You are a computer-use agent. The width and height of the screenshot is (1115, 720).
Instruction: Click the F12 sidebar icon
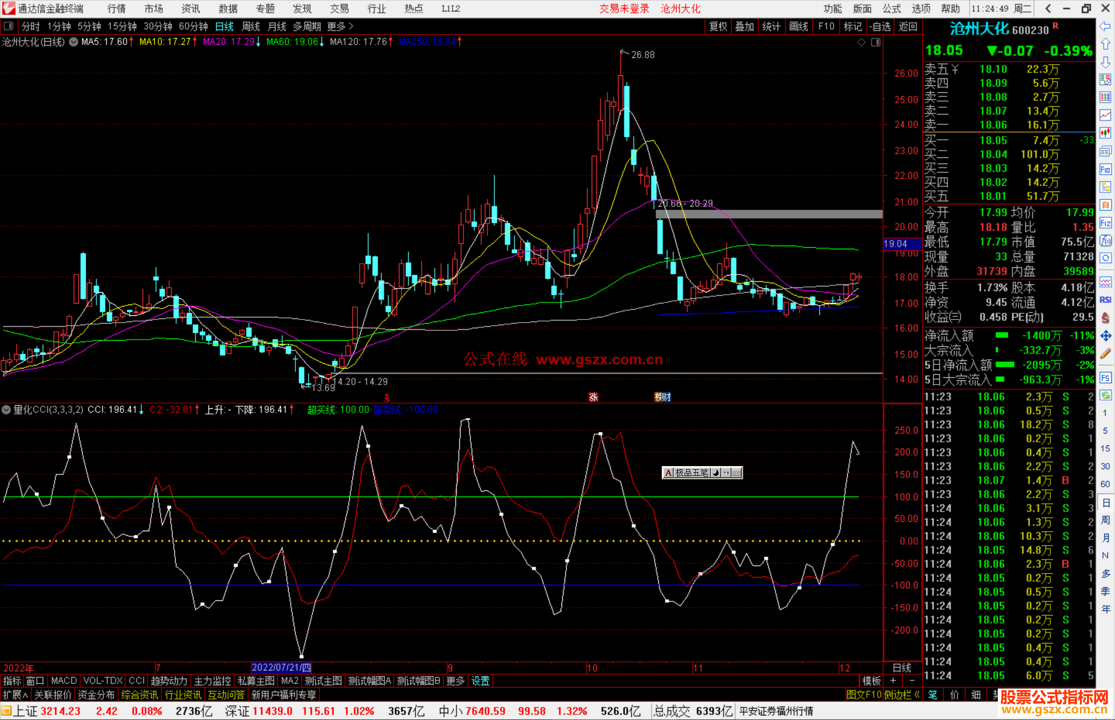click(x=1105, y=223)
